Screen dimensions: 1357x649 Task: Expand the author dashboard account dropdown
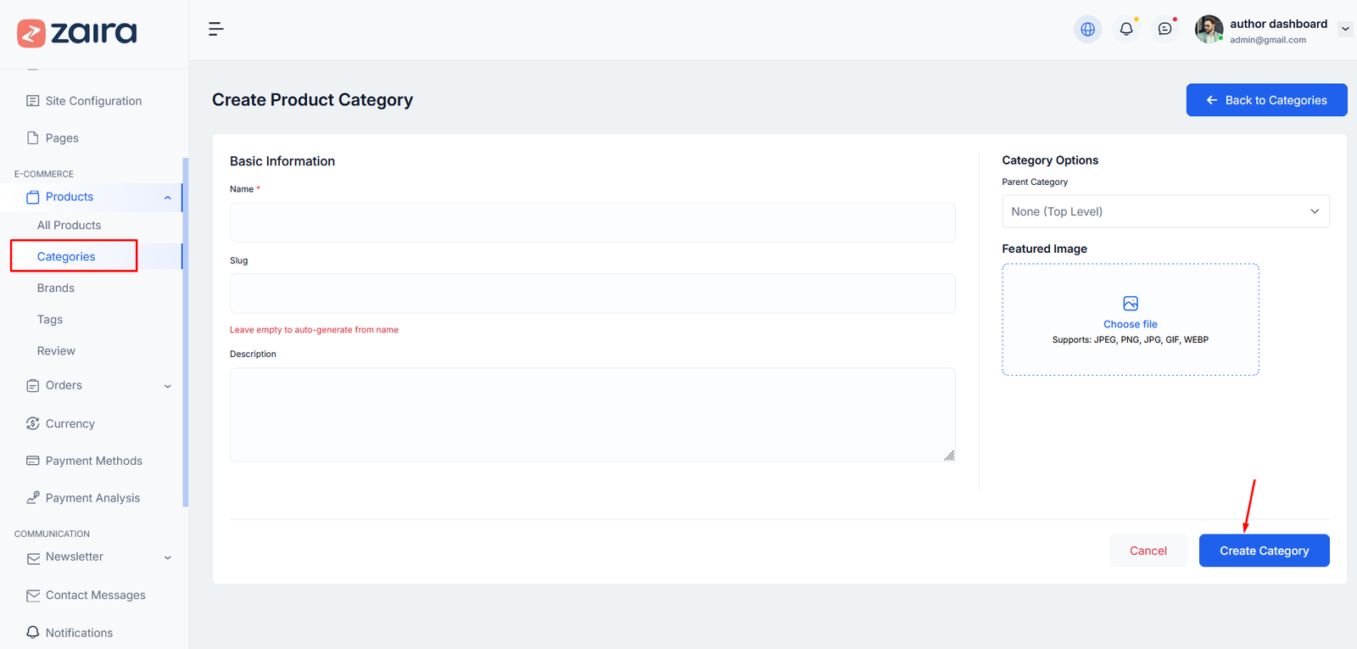(x=1345, y=29)
